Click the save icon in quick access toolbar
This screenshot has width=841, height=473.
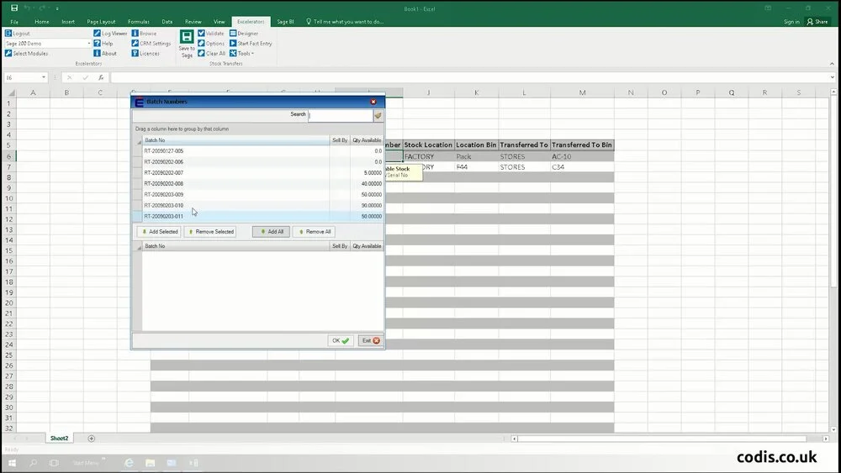14,8
